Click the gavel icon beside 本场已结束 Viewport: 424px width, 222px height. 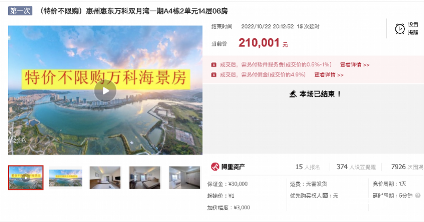(293, 94)
